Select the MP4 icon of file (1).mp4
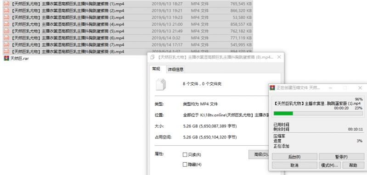 pyautogui.click(x=6, y=4)
